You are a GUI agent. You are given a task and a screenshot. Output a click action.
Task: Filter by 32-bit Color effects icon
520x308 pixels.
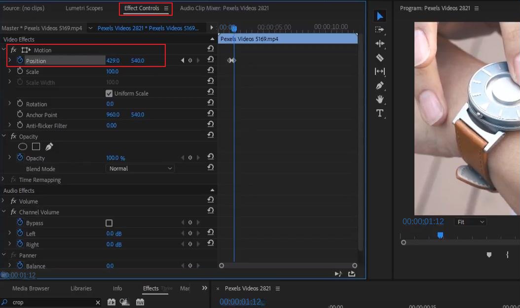[x=124, y=302]
